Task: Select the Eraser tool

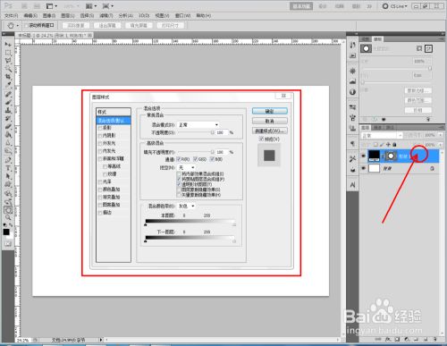Action: (x=8, y=127)
